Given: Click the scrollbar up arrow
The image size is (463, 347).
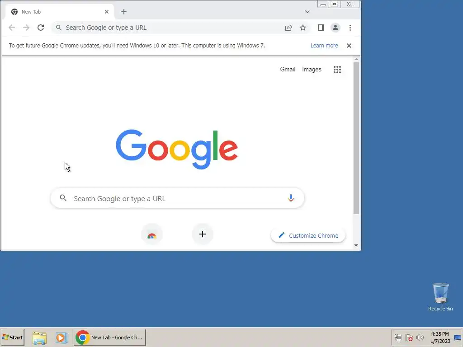Looking at the screenshot, I should (x=356, y=59).
